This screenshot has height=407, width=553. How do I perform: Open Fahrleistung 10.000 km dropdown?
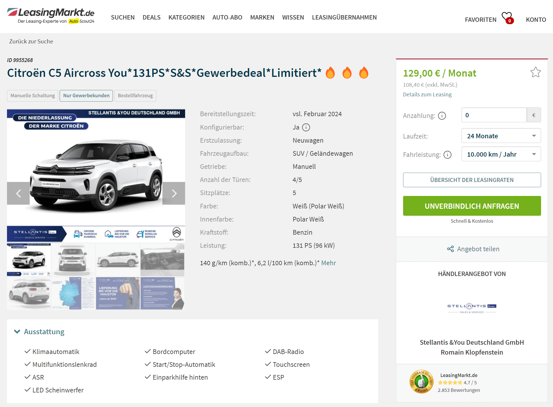[x=501, y=154]
